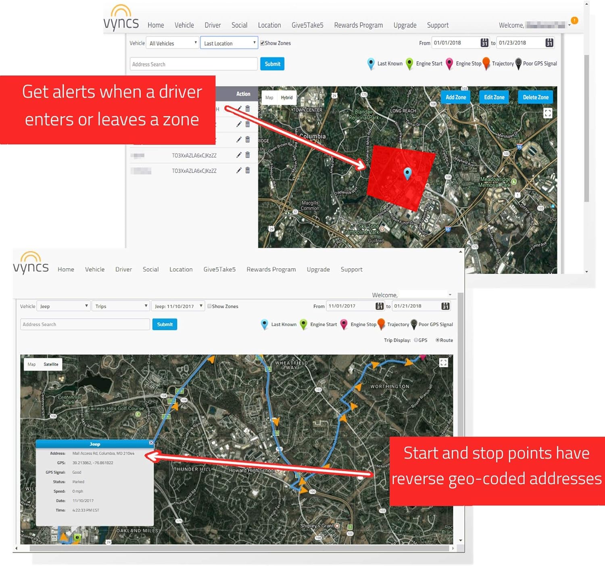The height and width of the screenshot is (566, 605).
Task: Click the Add Zone button
Action: pos(455,97)
